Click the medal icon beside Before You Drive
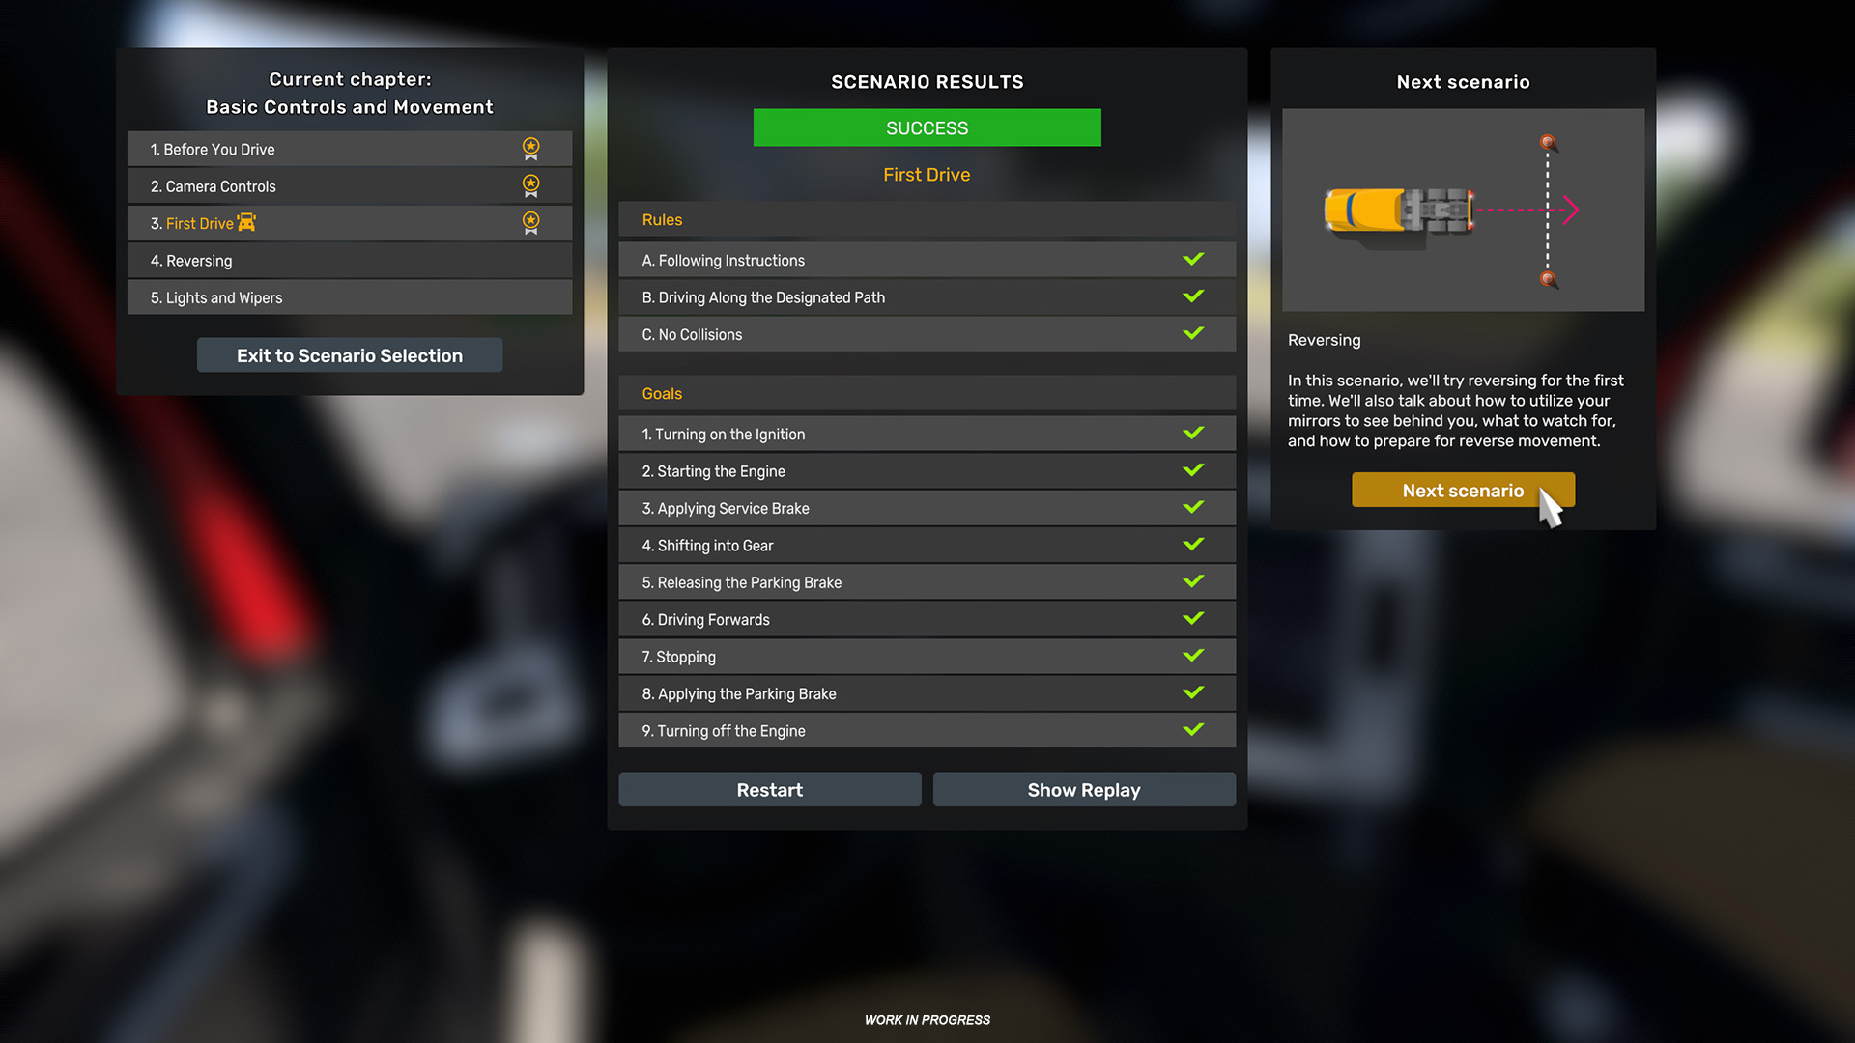 (530, 149)
